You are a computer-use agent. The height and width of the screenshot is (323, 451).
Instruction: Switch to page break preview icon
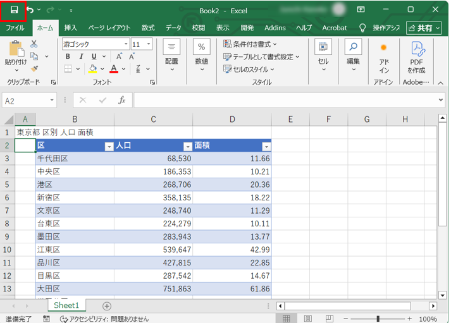(x=330, y=319)
